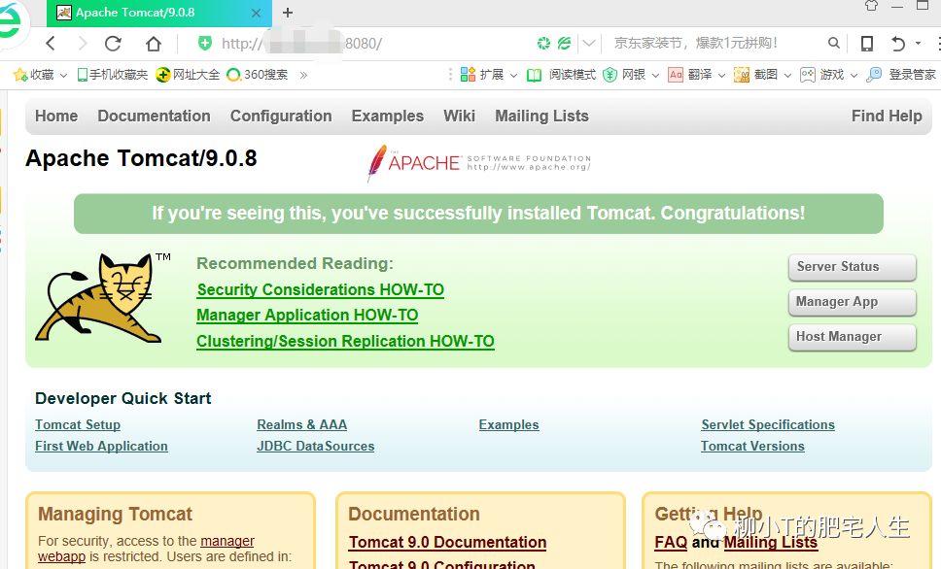Image resolution: width=941 pixels, height=569 pixels.
Task: Open First Web Application link
Action: [101, 446]
